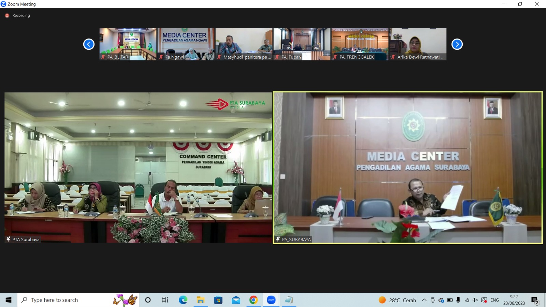Toggle the muted volume tray icon

[475, 300]
